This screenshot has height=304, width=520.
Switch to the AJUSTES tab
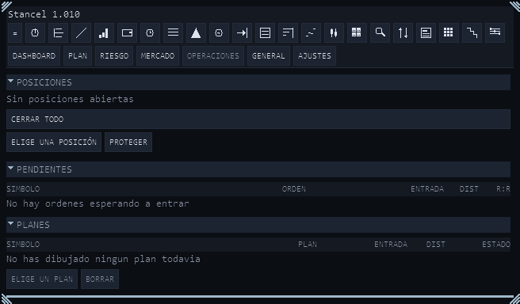[x=315, y=56]
